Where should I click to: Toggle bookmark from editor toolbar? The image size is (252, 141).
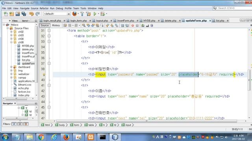click(x=117, y=25)
